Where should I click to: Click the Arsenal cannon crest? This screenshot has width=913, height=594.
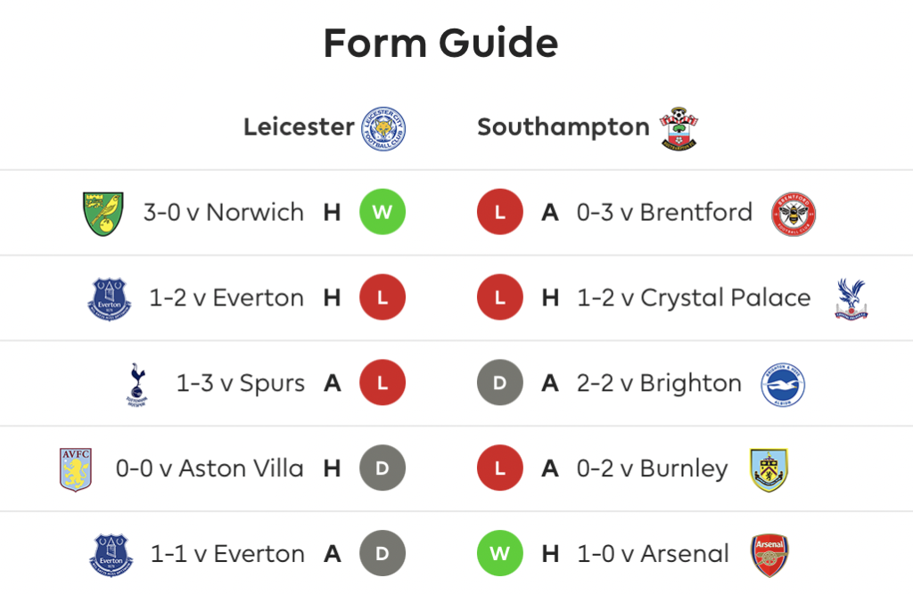point(769,555)
